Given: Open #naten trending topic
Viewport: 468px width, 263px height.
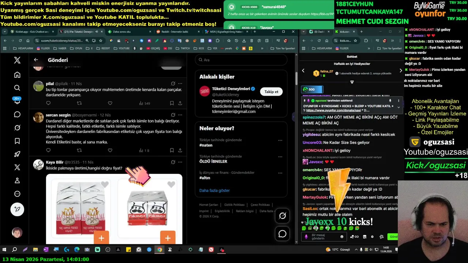Looking at the screenshot, I should click(206, 145).
